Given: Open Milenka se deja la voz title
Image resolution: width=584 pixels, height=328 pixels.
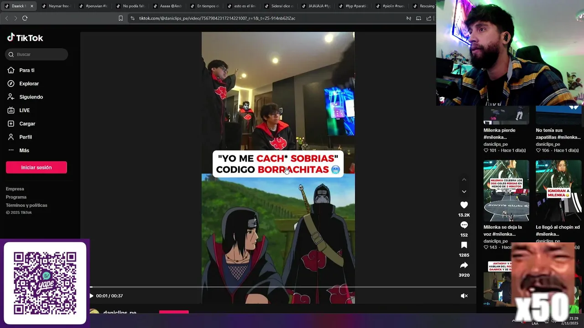Looking at the screenshot, I should (x=503, y=231).
